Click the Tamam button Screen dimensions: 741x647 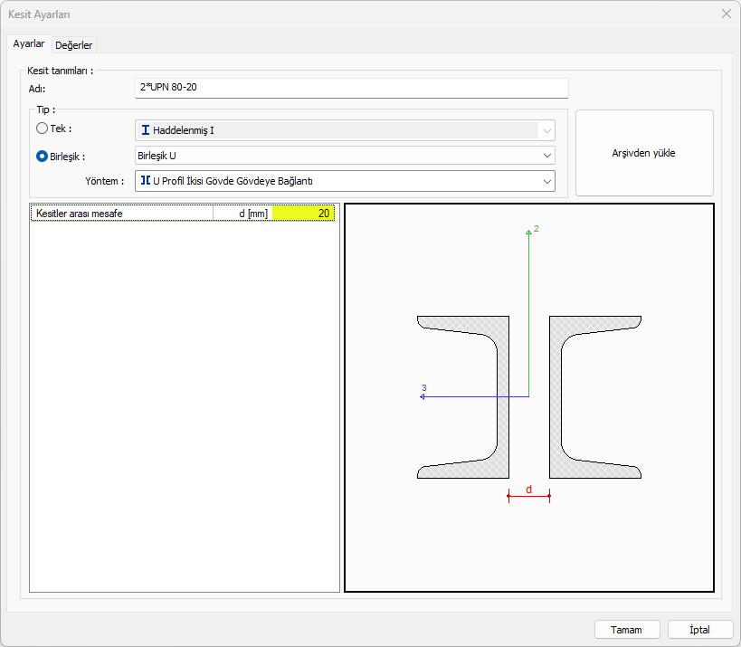click(626, 630)
